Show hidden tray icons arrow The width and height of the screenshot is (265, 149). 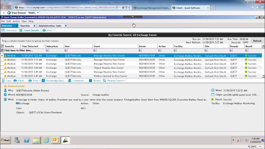(234, 140)
